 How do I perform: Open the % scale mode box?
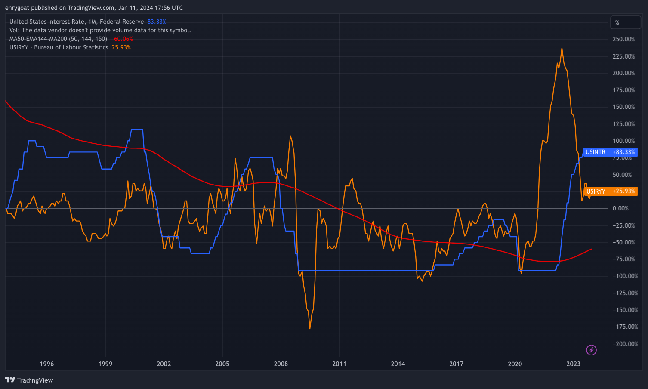click(x=625, y=22)
